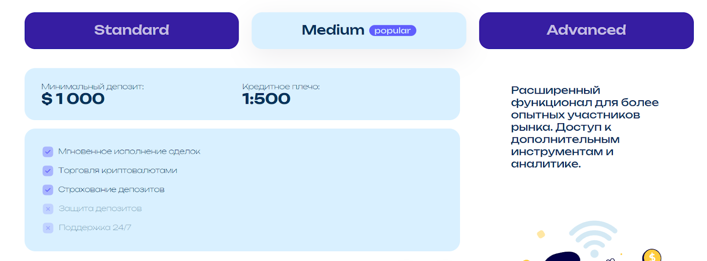This screenshot has width=707, height=261.
Task: Click the yellow dot decoration near Wi-Fi
Action: click(x=541, y=234)
